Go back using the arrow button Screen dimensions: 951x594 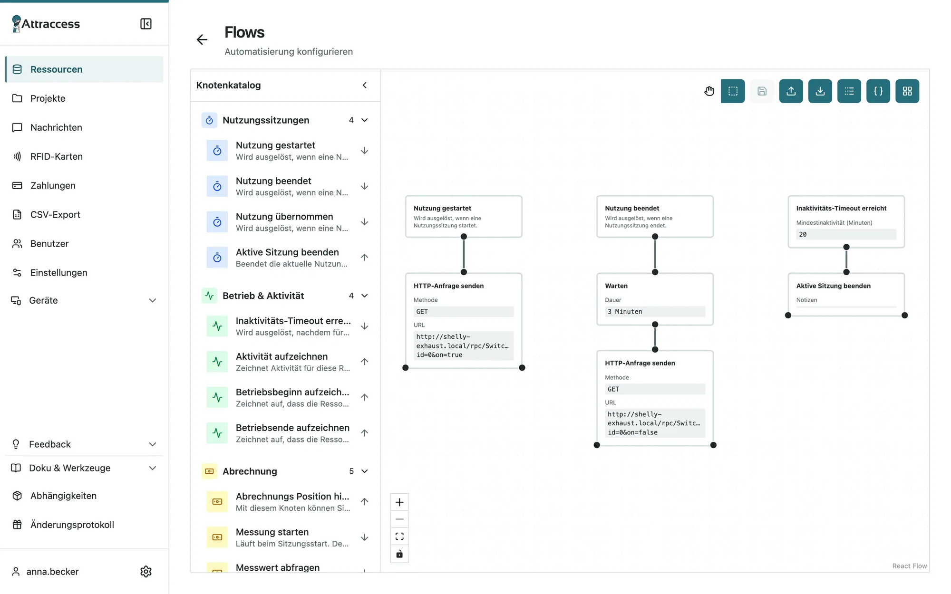tap(202, 39)
